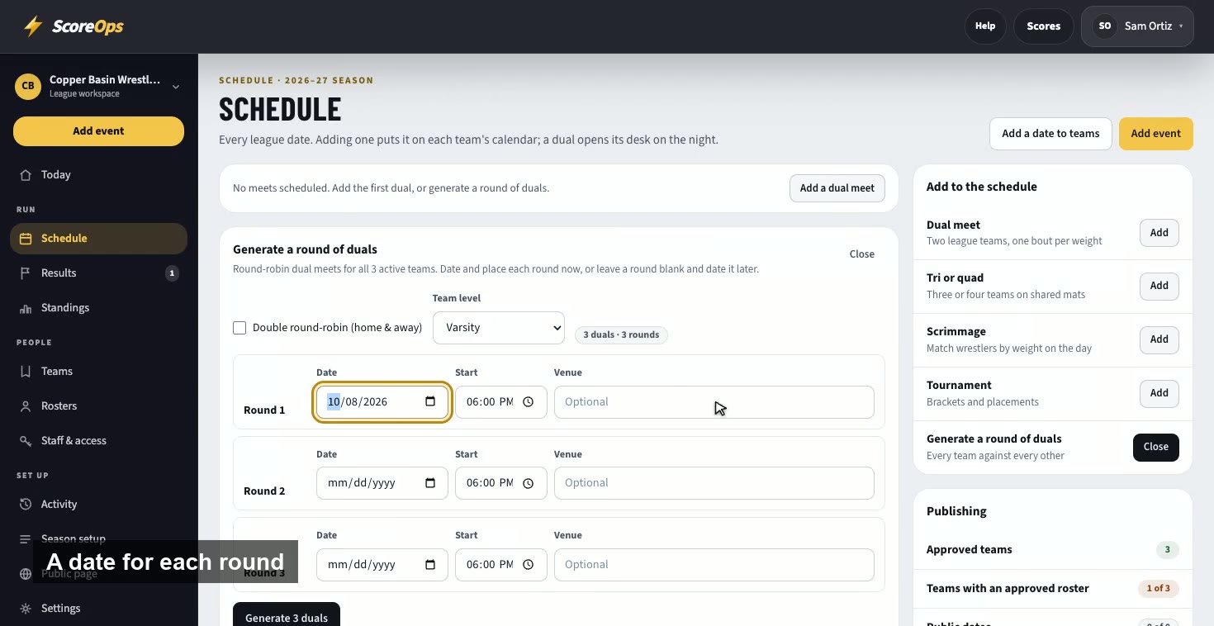Click the Settings gear icon in sidebar
Image resolution: width=1214 pixels, height=626 pixels.
pyautogui.click(x=26, y=609)
